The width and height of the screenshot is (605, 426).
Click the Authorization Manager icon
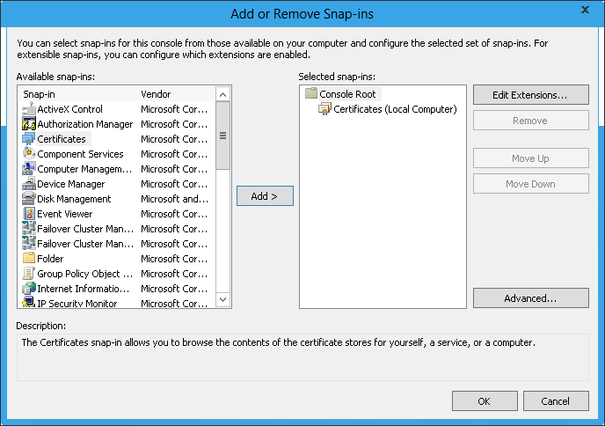coord(28,124)
